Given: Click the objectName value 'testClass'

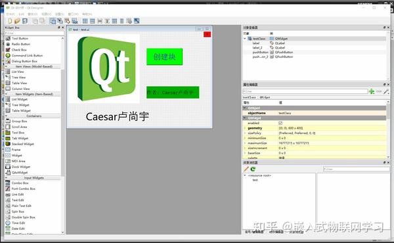Looking at the screenshot, I should pos(285,113).
